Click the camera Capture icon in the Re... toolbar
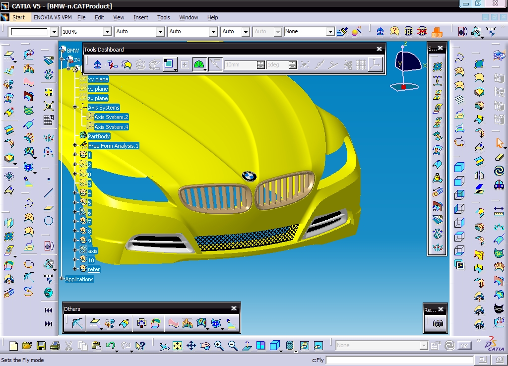 (x=438, y=323)
